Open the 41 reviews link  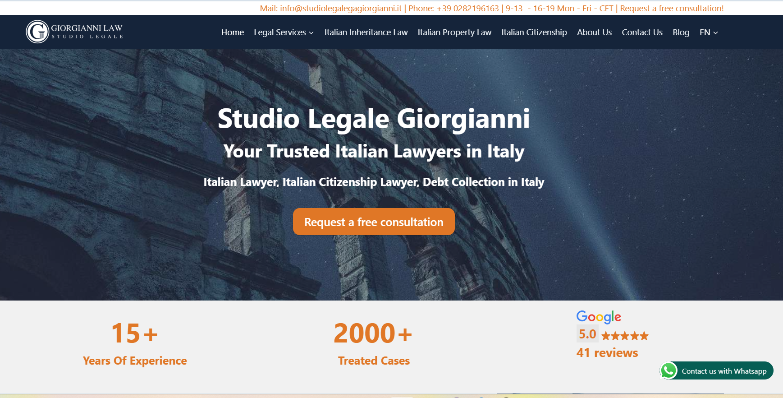pos(607,353)
